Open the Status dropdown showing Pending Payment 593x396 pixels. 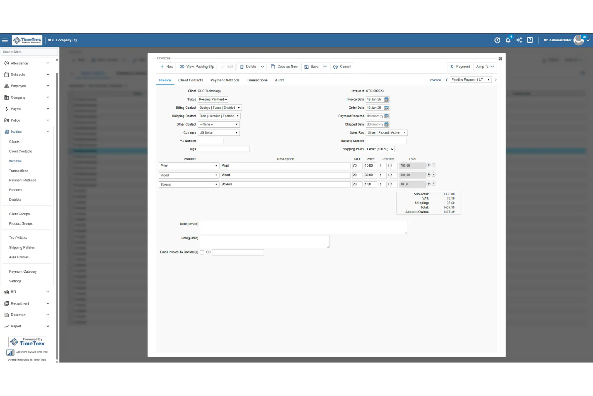(213, 99)
